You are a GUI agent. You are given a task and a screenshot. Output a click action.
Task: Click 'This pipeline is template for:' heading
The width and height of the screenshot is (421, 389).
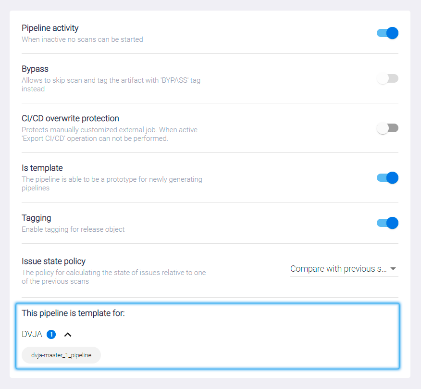pos(73,313)
